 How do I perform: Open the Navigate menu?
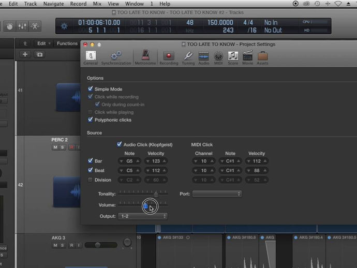pos(53,4)
